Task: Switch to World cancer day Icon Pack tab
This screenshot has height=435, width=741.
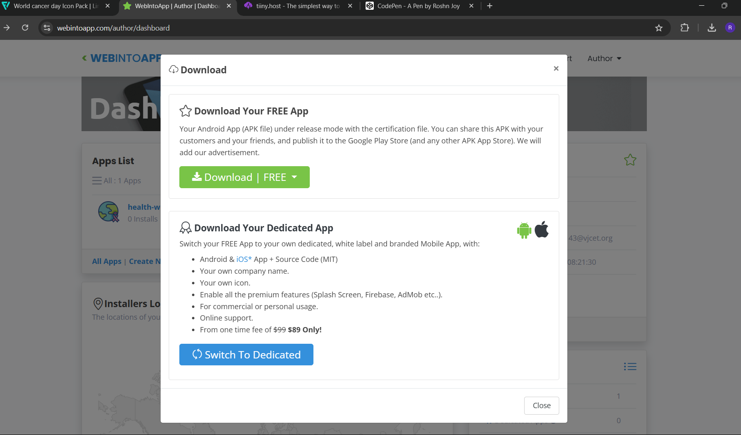Action: pyautogui.click(x=56, y=6)
